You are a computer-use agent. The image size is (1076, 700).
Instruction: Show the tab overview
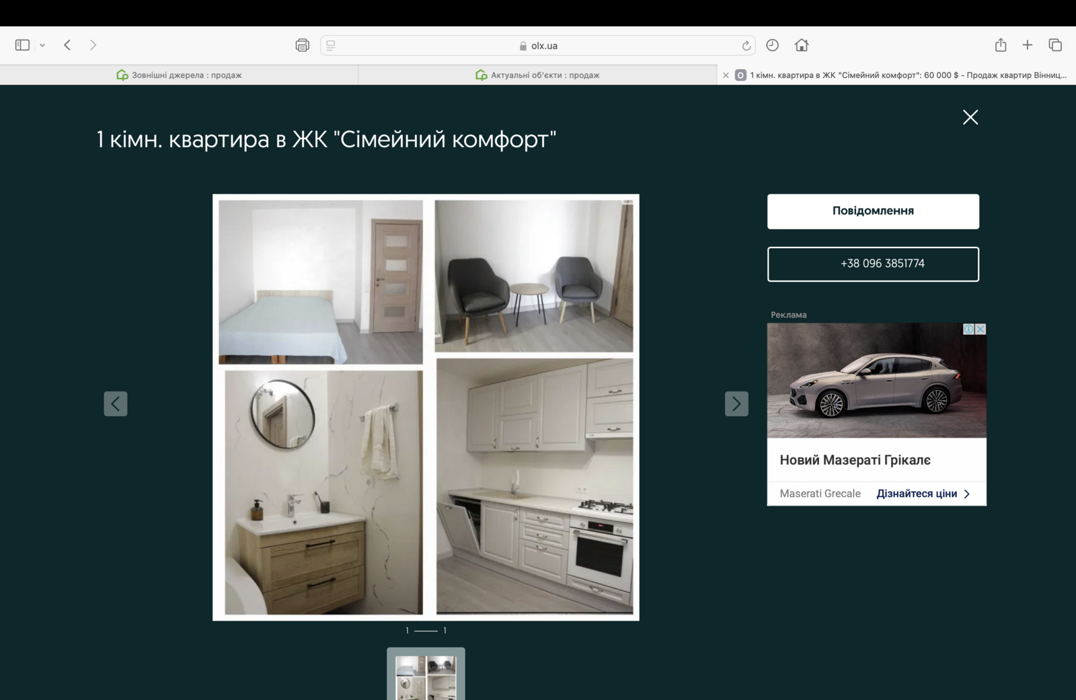point(1054,45)
